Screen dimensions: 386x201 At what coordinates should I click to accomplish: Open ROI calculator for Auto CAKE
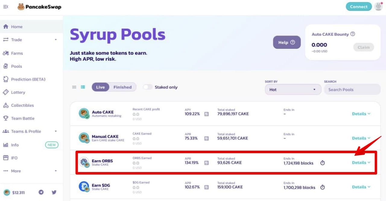point(207,114)
